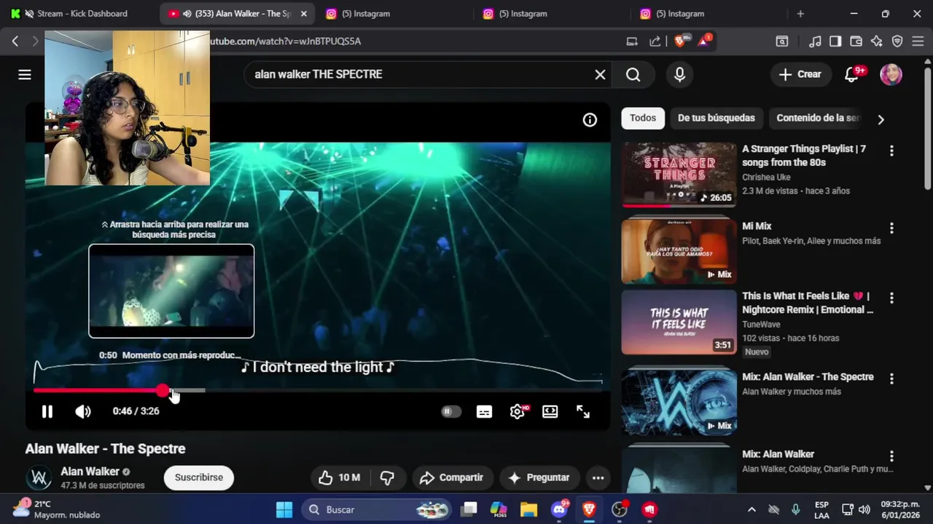
Task: Switch to the second Instagram tab
Action: (547, 14)
